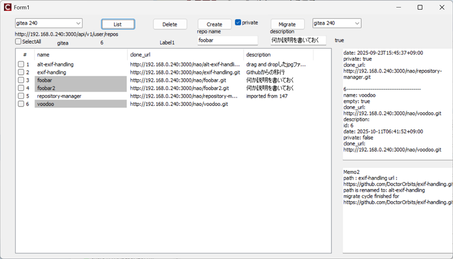The image size is (453, 259).
Task: Click the Form1 application icon in title bar
Action: (x=7, y=7)
